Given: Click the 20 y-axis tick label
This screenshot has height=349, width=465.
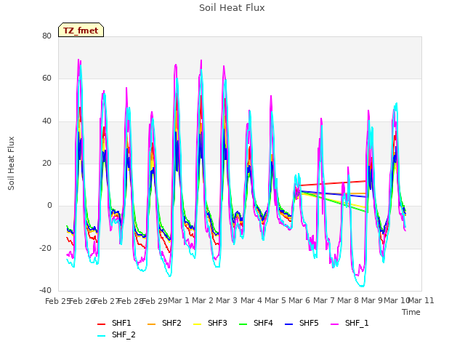Looking at the screenshot, I should coord(46,163).
